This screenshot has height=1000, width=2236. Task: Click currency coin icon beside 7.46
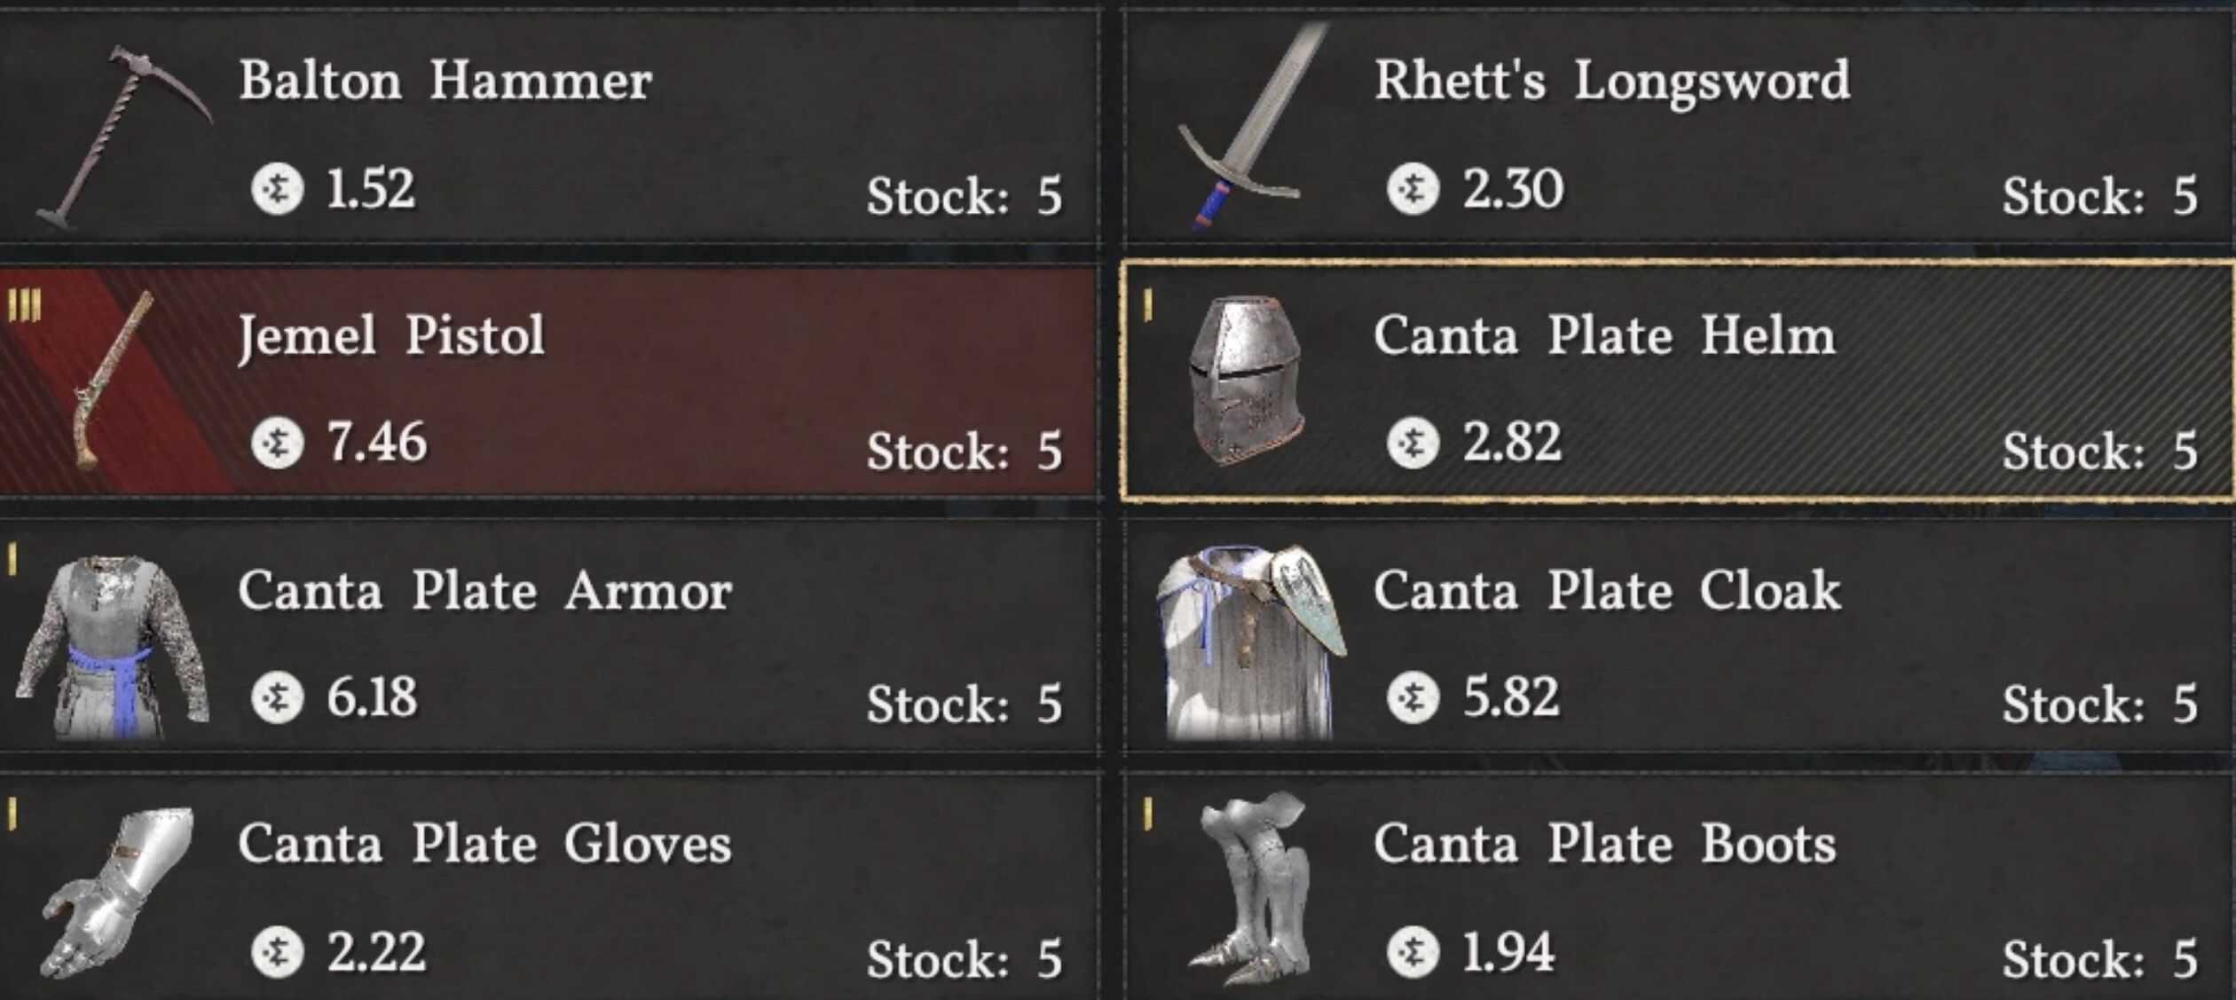[x=277, y=443]
